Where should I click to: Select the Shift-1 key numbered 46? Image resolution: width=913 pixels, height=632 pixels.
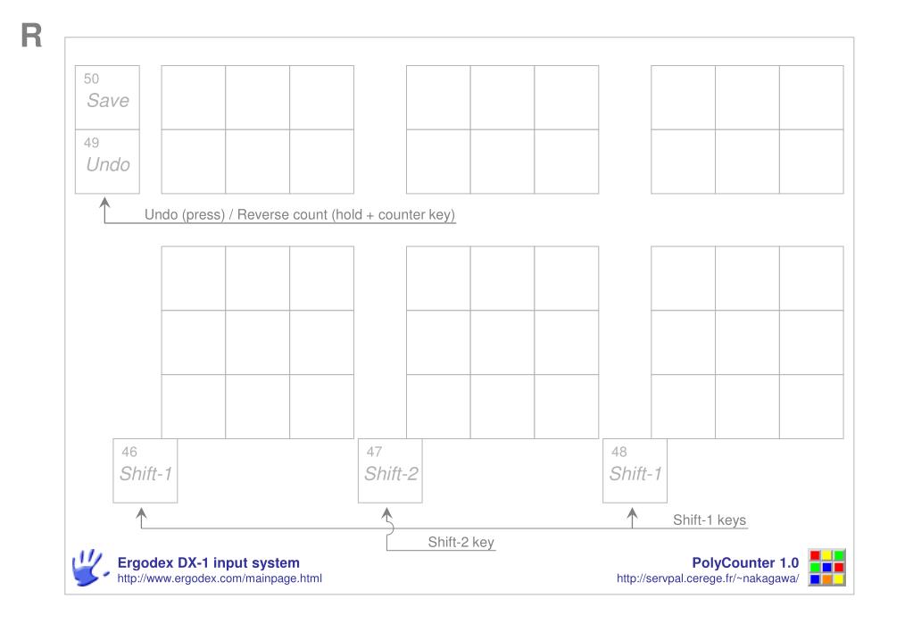pos(145,470)
